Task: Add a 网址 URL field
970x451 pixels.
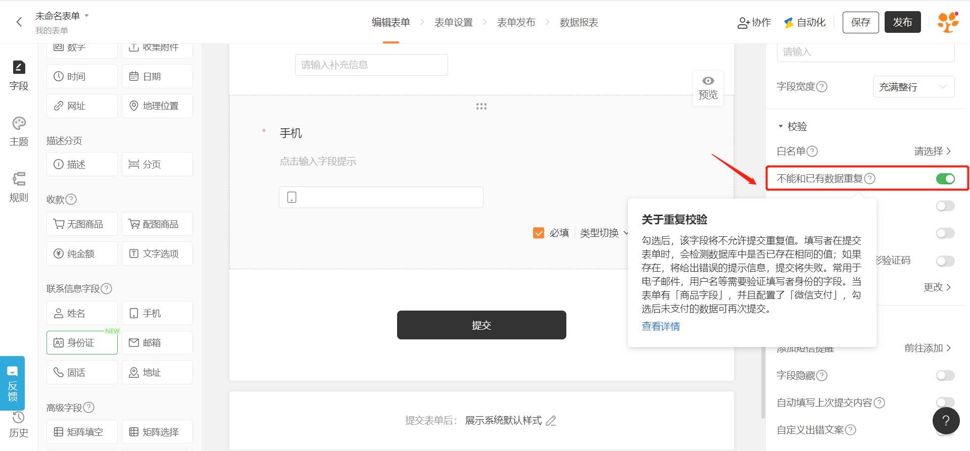Action: [x=82, y=106]
